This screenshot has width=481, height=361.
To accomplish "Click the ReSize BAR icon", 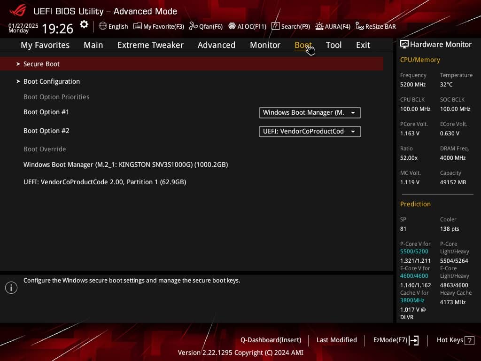I will click(359, 26).
